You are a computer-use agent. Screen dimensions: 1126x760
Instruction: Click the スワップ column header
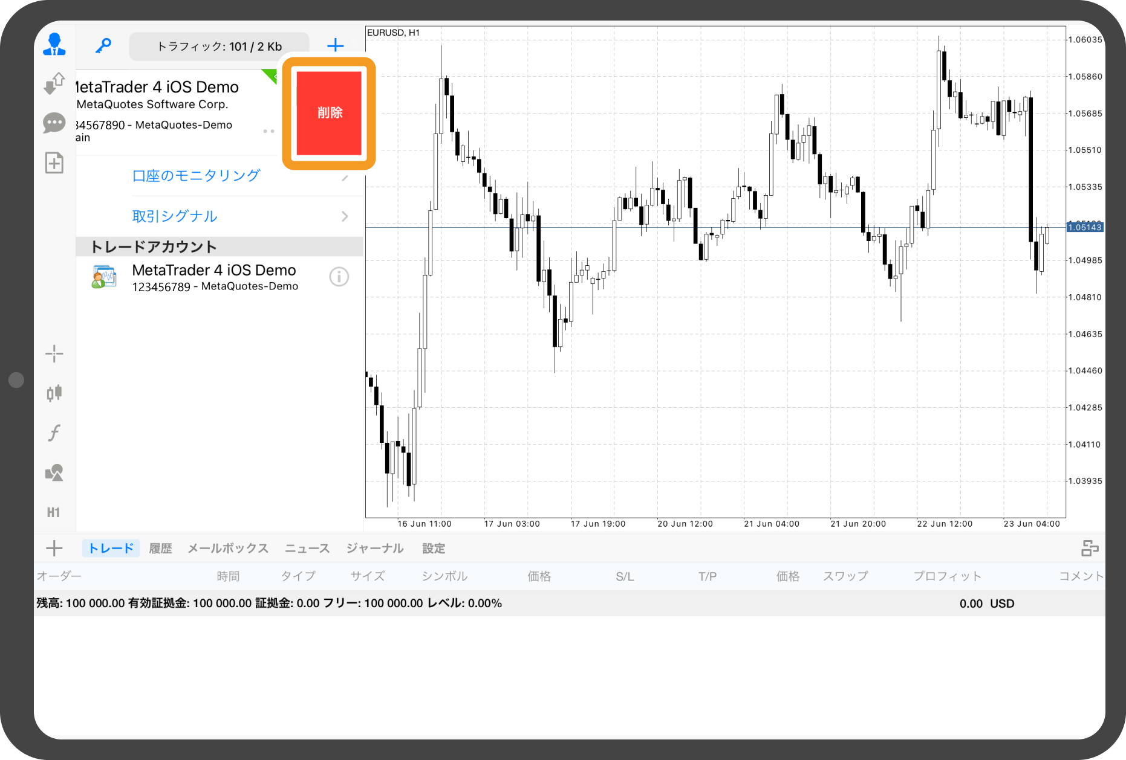(845, 576)
